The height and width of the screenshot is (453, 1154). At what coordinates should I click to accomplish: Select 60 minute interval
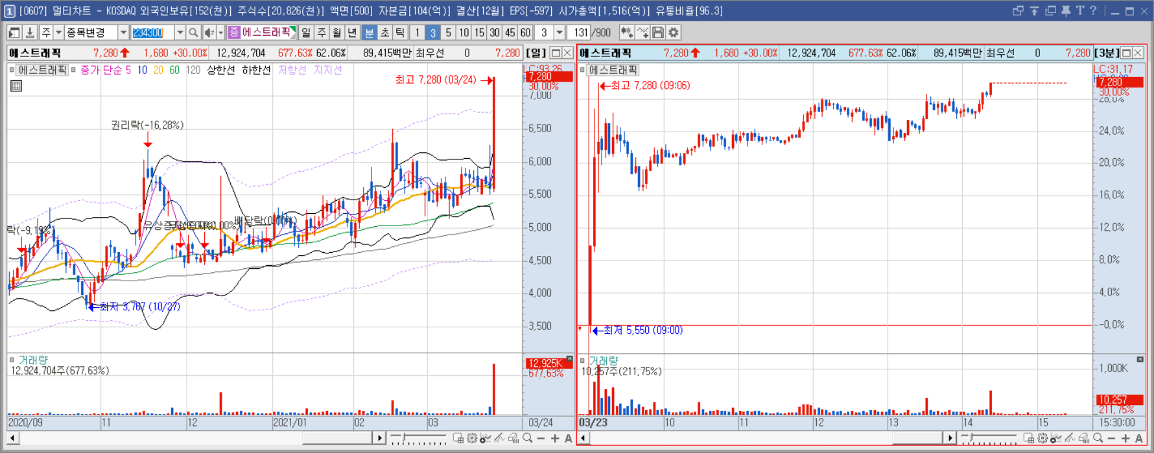click(x=526, y=32)
